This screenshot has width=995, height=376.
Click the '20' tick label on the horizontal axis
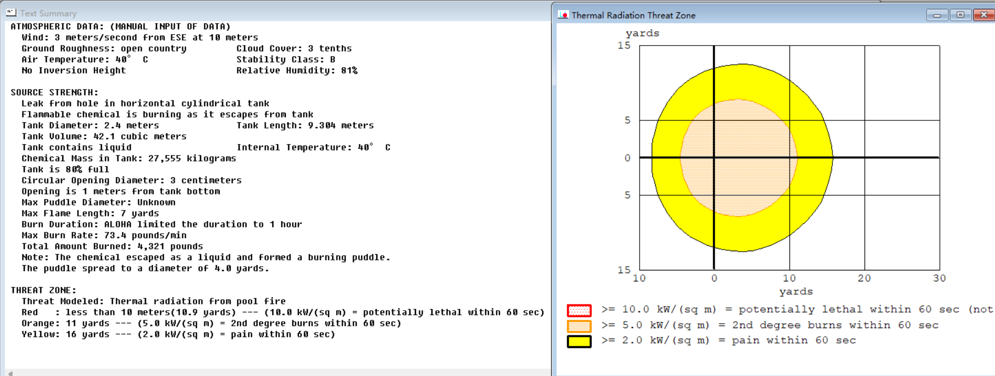864,278
